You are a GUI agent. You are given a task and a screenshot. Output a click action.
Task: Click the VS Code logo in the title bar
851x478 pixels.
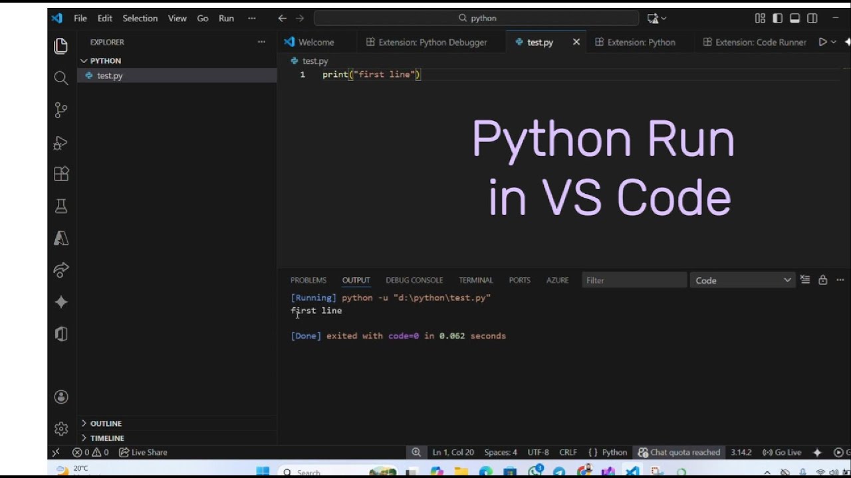[57, 18]
